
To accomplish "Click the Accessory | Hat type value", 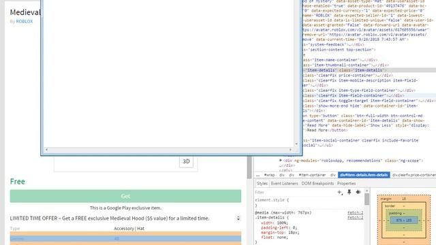I will pos(129,229).
